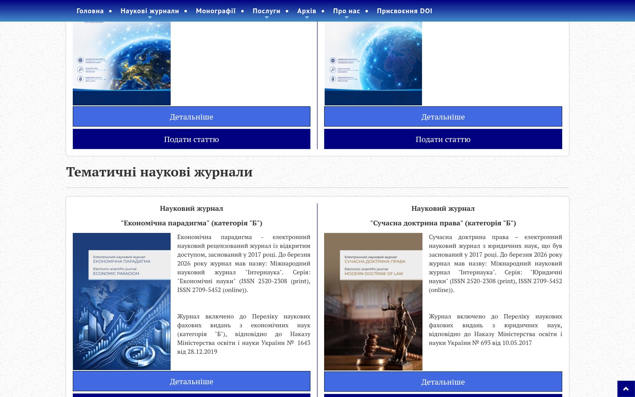Go to Монографії page

(216, 11)
